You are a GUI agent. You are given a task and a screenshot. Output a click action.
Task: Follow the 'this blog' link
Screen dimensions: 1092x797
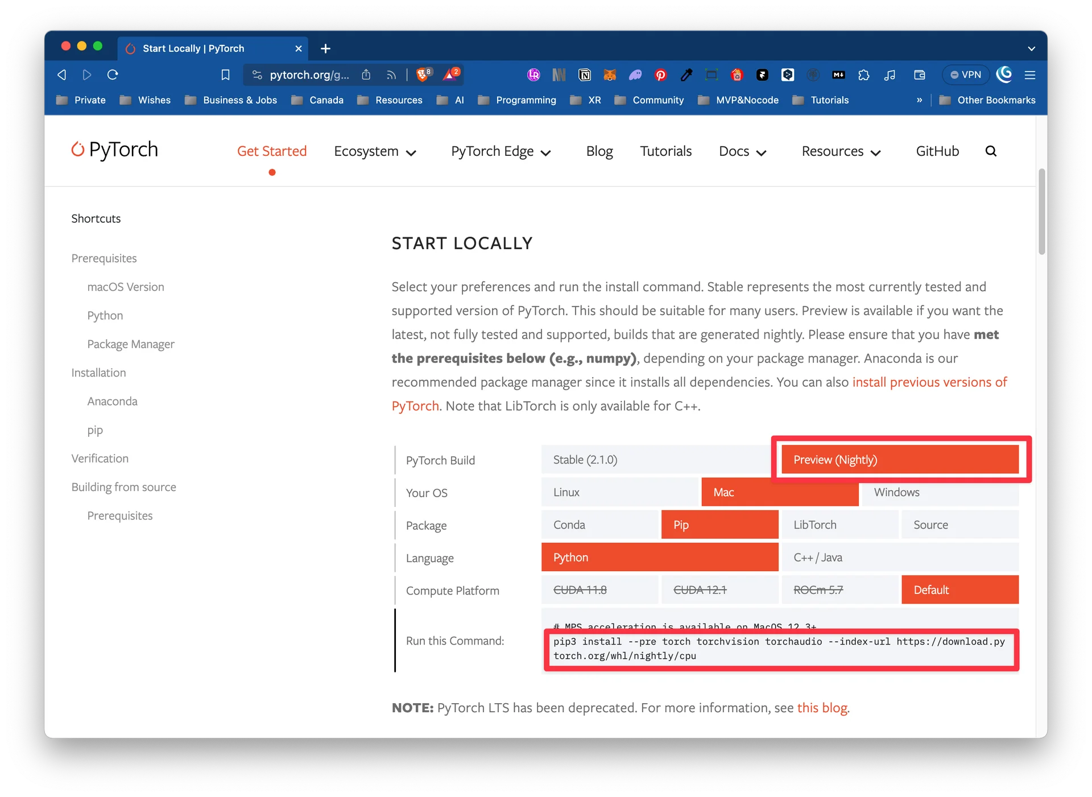pos(822,708)
